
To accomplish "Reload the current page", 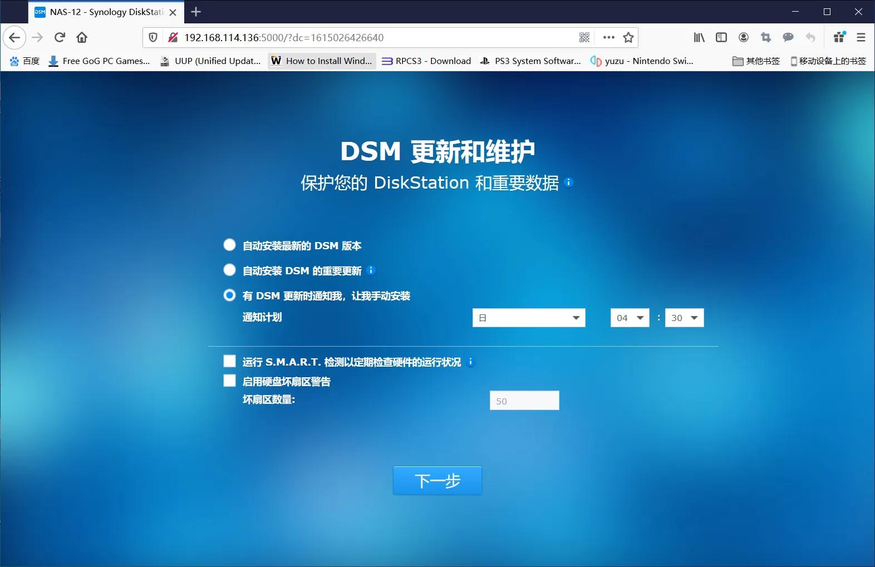I will [60, 38].
